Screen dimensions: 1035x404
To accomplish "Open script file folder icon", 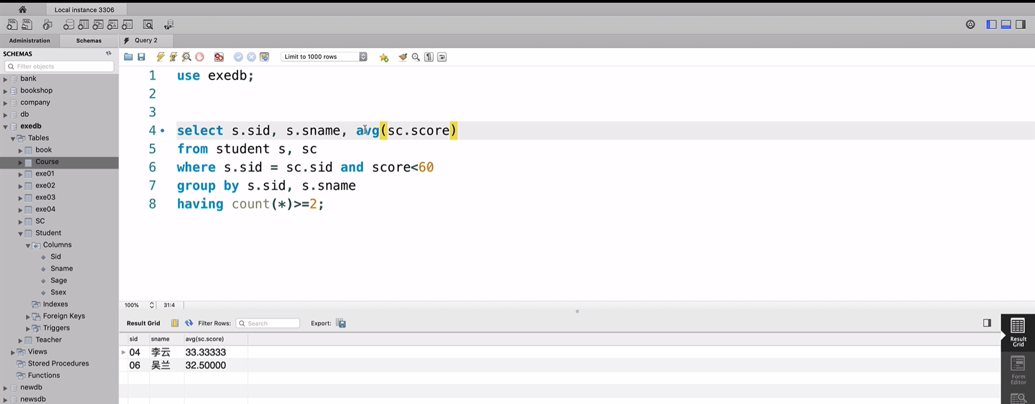I will tap(128, 57).
